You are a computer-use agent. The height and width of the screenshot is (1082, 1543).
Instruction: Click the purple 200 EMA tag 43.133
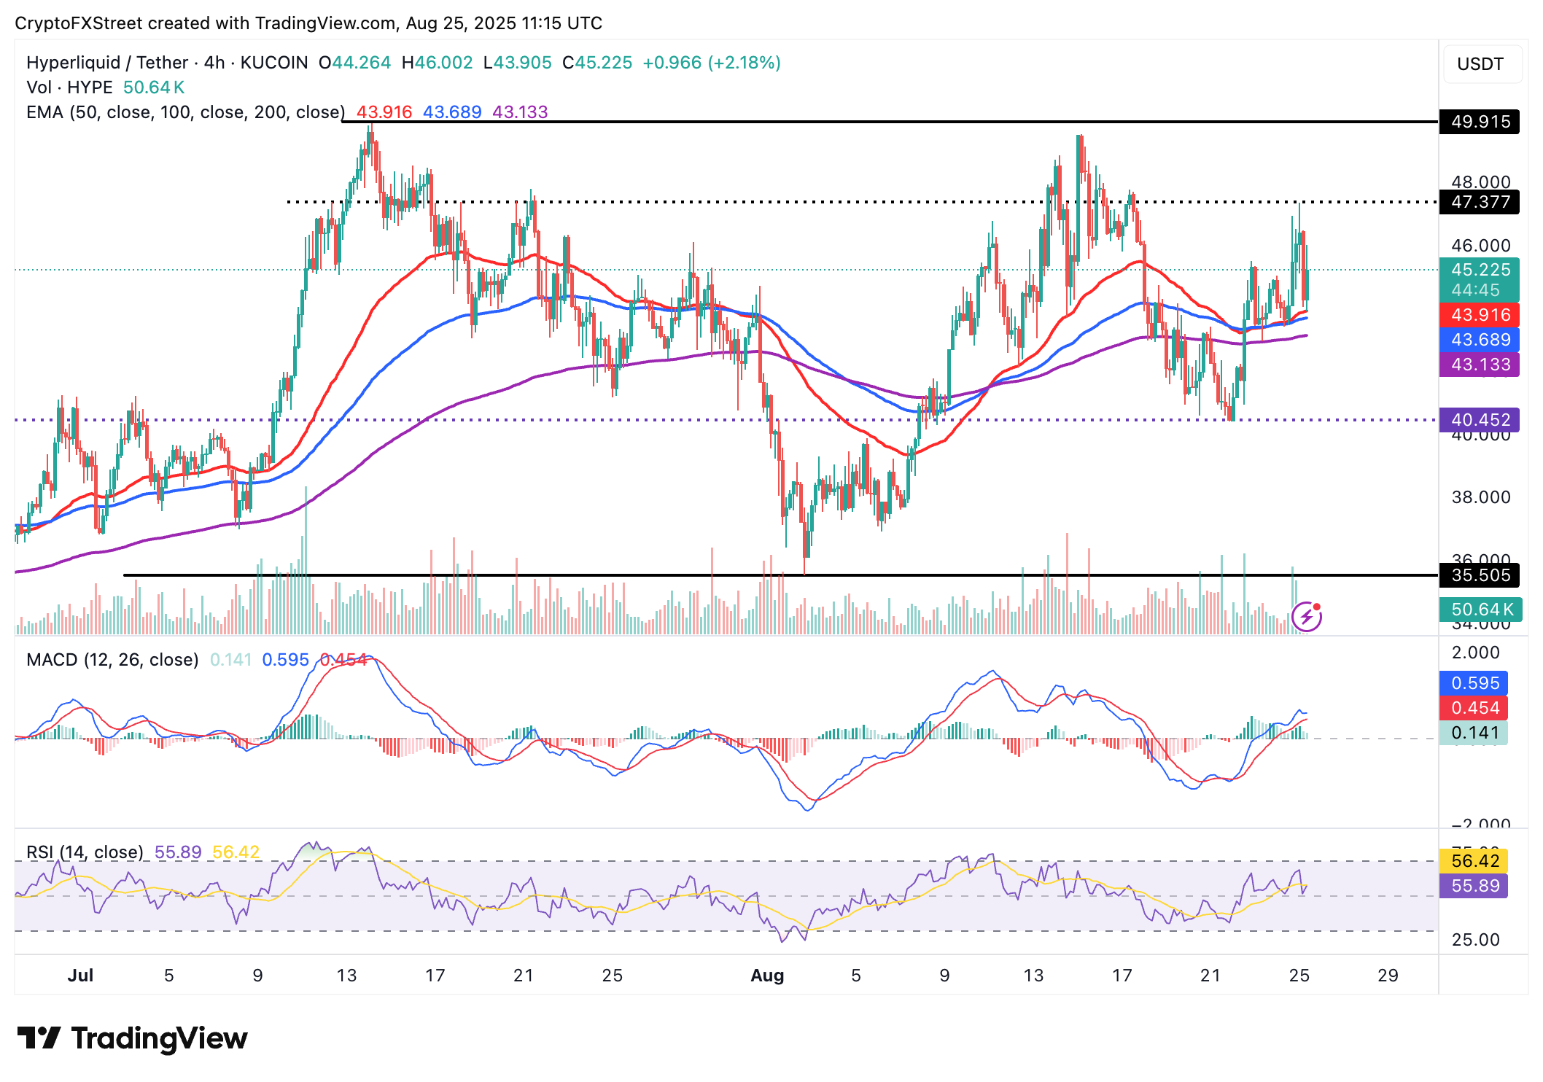[x=1480, y=365]
